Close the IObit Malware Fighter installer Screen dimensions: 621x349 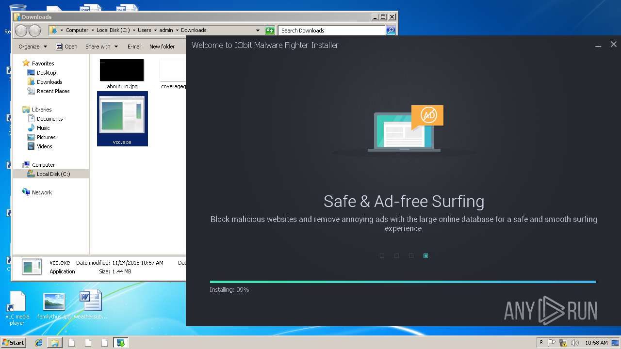coord(614,45)
